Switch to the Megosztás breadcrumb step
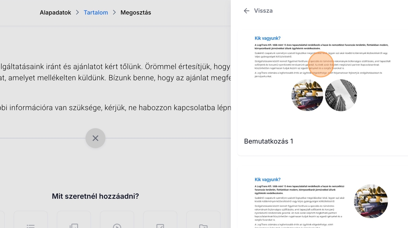 coord(136,12)
